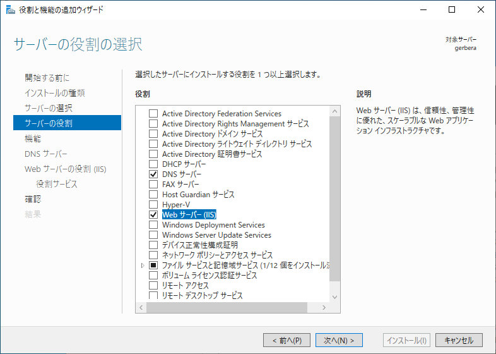Select the Web サーバー (IIS) role label
The height and width of the screenshot is (354, 496).
[x=189, y=214]
